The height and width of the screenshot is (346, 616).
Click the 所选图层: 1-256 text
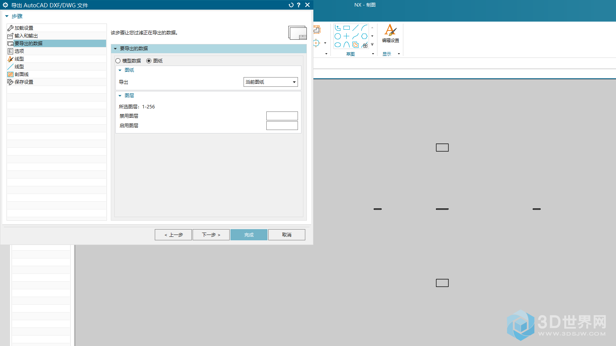137,107
